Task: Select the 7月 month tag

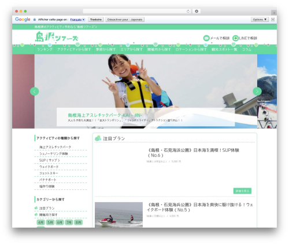Action: coord(69,222)
